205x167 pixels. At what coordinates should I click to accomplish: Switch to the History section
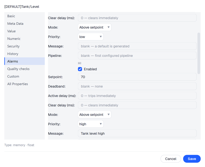[25, 54]
